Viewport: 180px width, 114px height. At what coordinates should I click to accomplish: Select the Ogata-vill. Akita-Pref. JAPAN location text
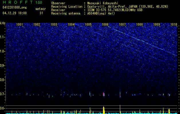(x=128, y=7)
